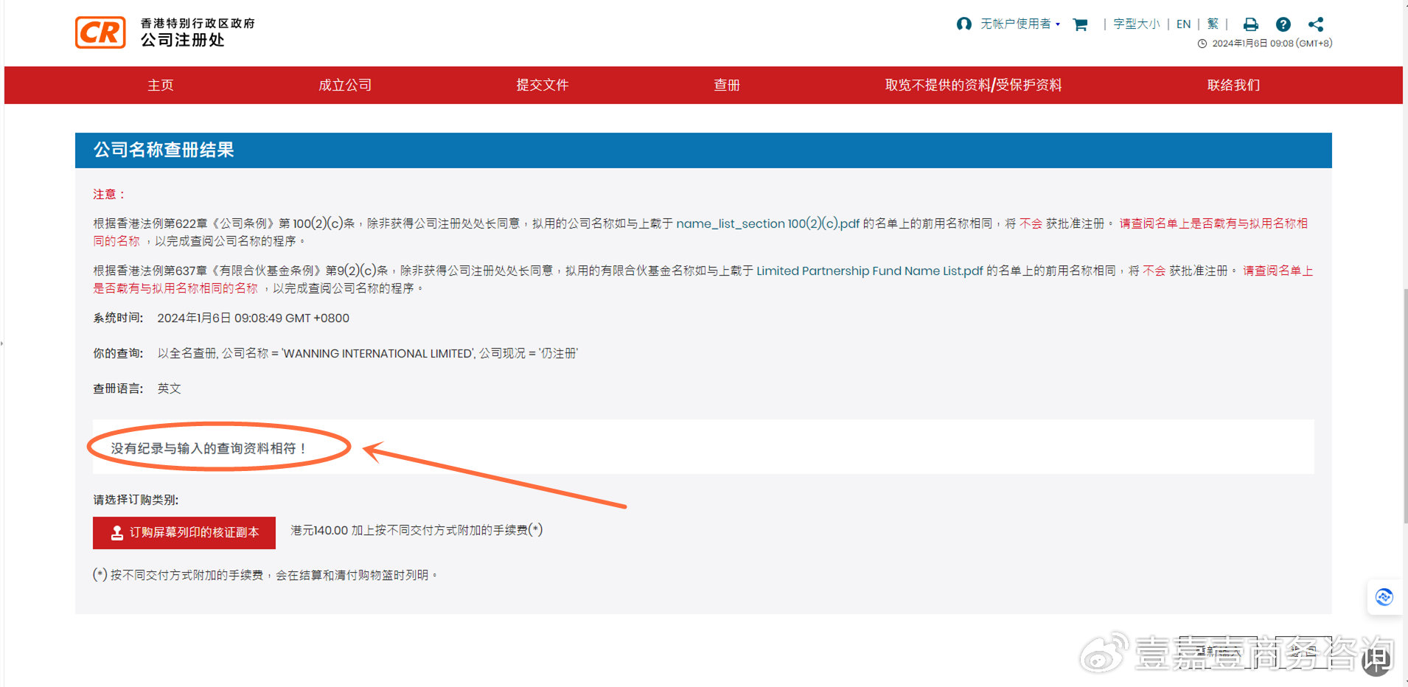Select the 港元140.00 fee text
The width and height of the screenshot is (1408, 687).
coord(417,530)
